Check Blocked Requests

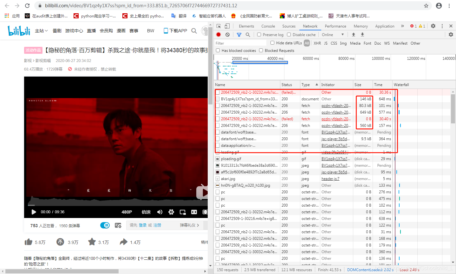pos(261,50)
